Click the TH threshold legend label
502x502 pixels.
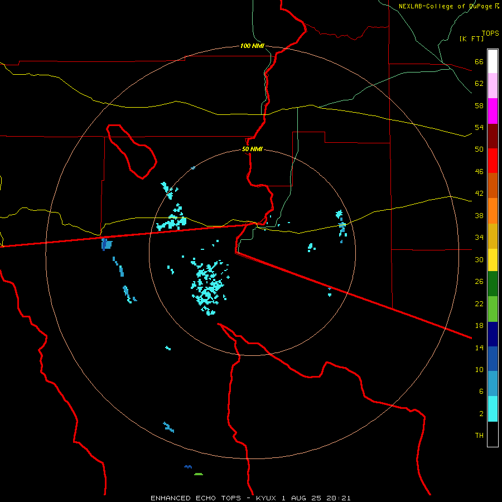[x=479, y=436]
